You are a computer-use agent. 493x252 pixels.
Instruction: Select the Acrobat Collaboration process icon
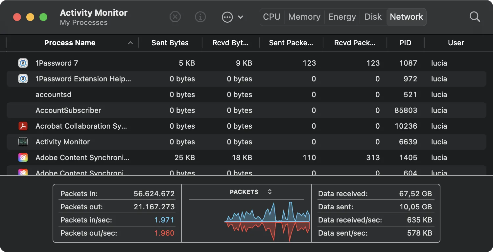coord(23,126)
